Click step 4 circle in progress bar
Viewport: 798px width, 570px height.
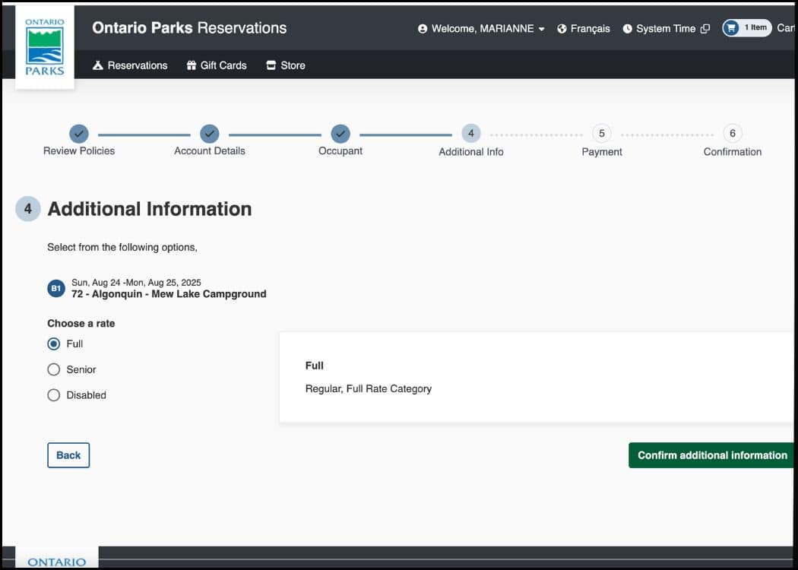(471, 133)
